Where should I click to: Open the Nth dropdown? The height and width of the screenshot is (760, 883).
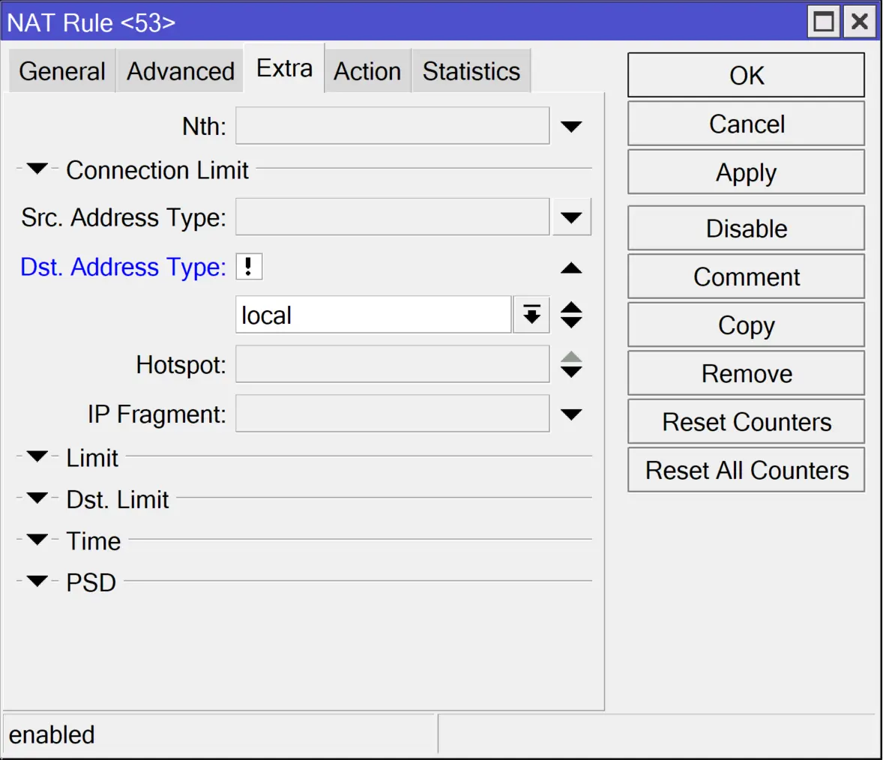click(x=571, y=125)
